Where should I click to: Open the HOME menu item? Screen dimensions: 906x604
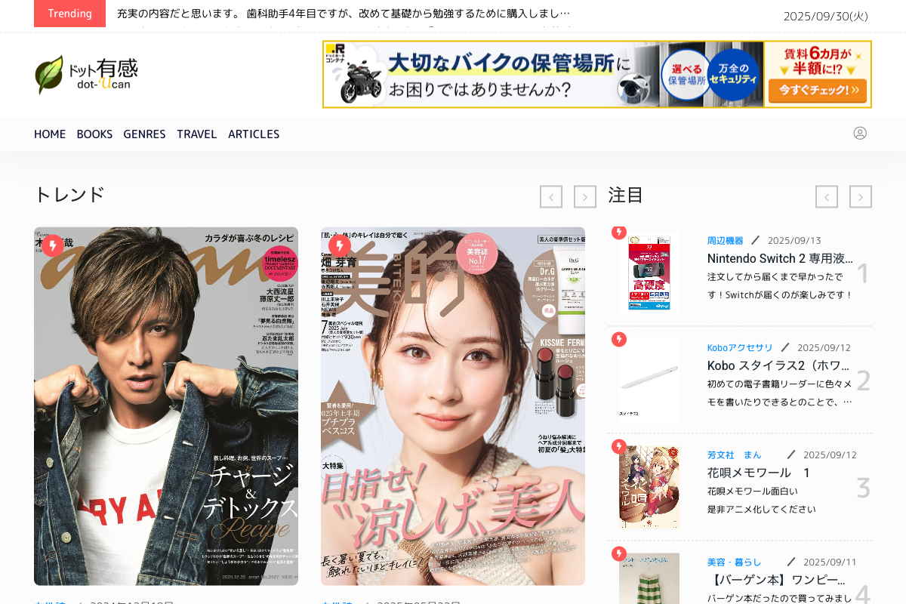click(50, 134)
